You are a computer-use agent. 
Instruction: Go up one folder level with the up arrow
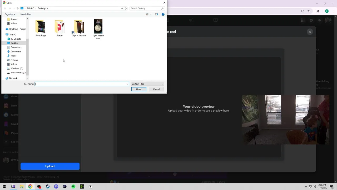[x=18, y=8]
